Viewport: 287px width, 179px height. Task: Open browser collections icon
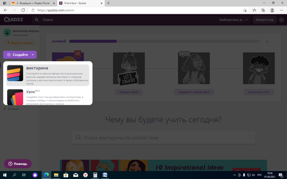(263, 10)
